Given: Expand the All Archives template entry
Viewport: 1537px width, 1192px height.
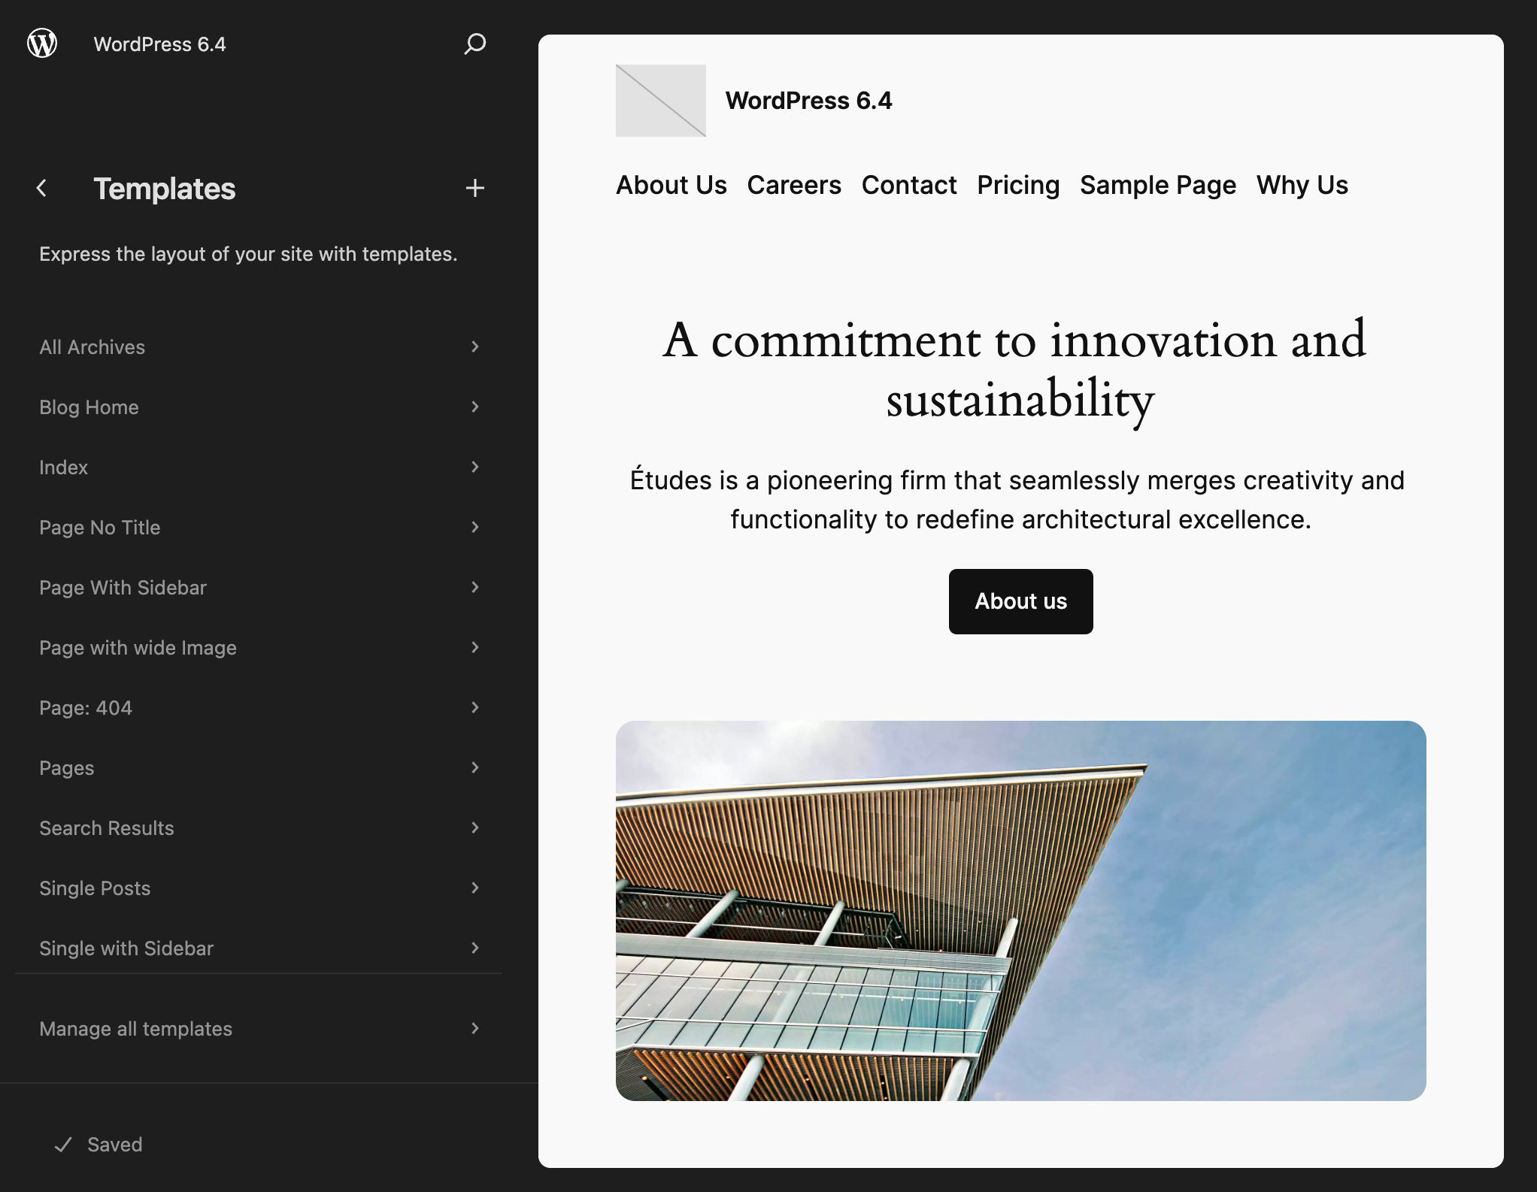Looking at the screenshot, I should (x=474, y=346).
